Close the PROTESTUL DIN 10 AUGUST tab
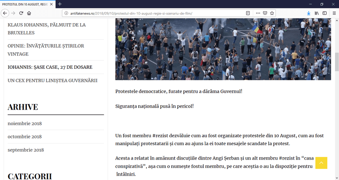 click(x=51, y=4)
